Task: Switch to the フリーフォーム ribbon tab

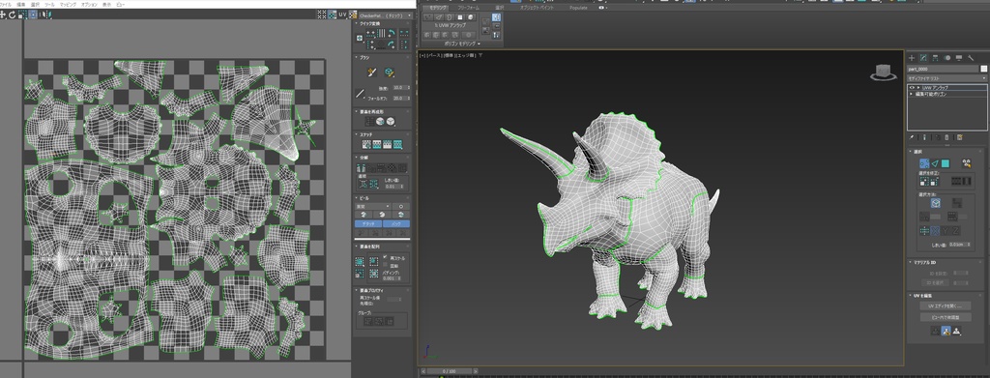Action: pos(469,8)
